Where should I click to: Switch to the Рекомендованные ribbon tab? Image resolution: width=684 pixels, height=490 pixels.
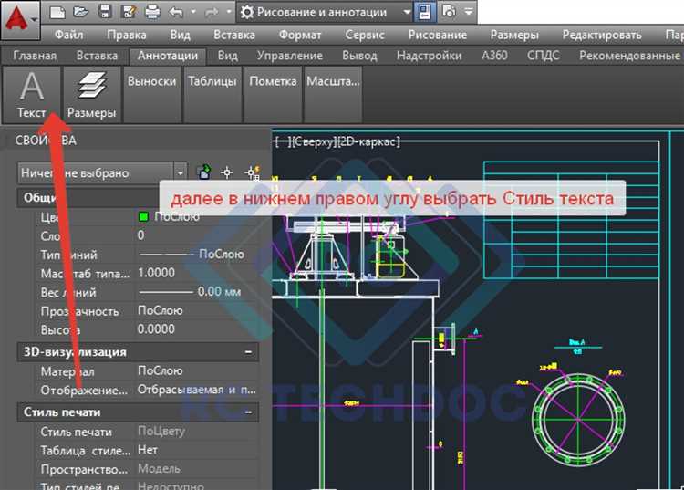629,56
